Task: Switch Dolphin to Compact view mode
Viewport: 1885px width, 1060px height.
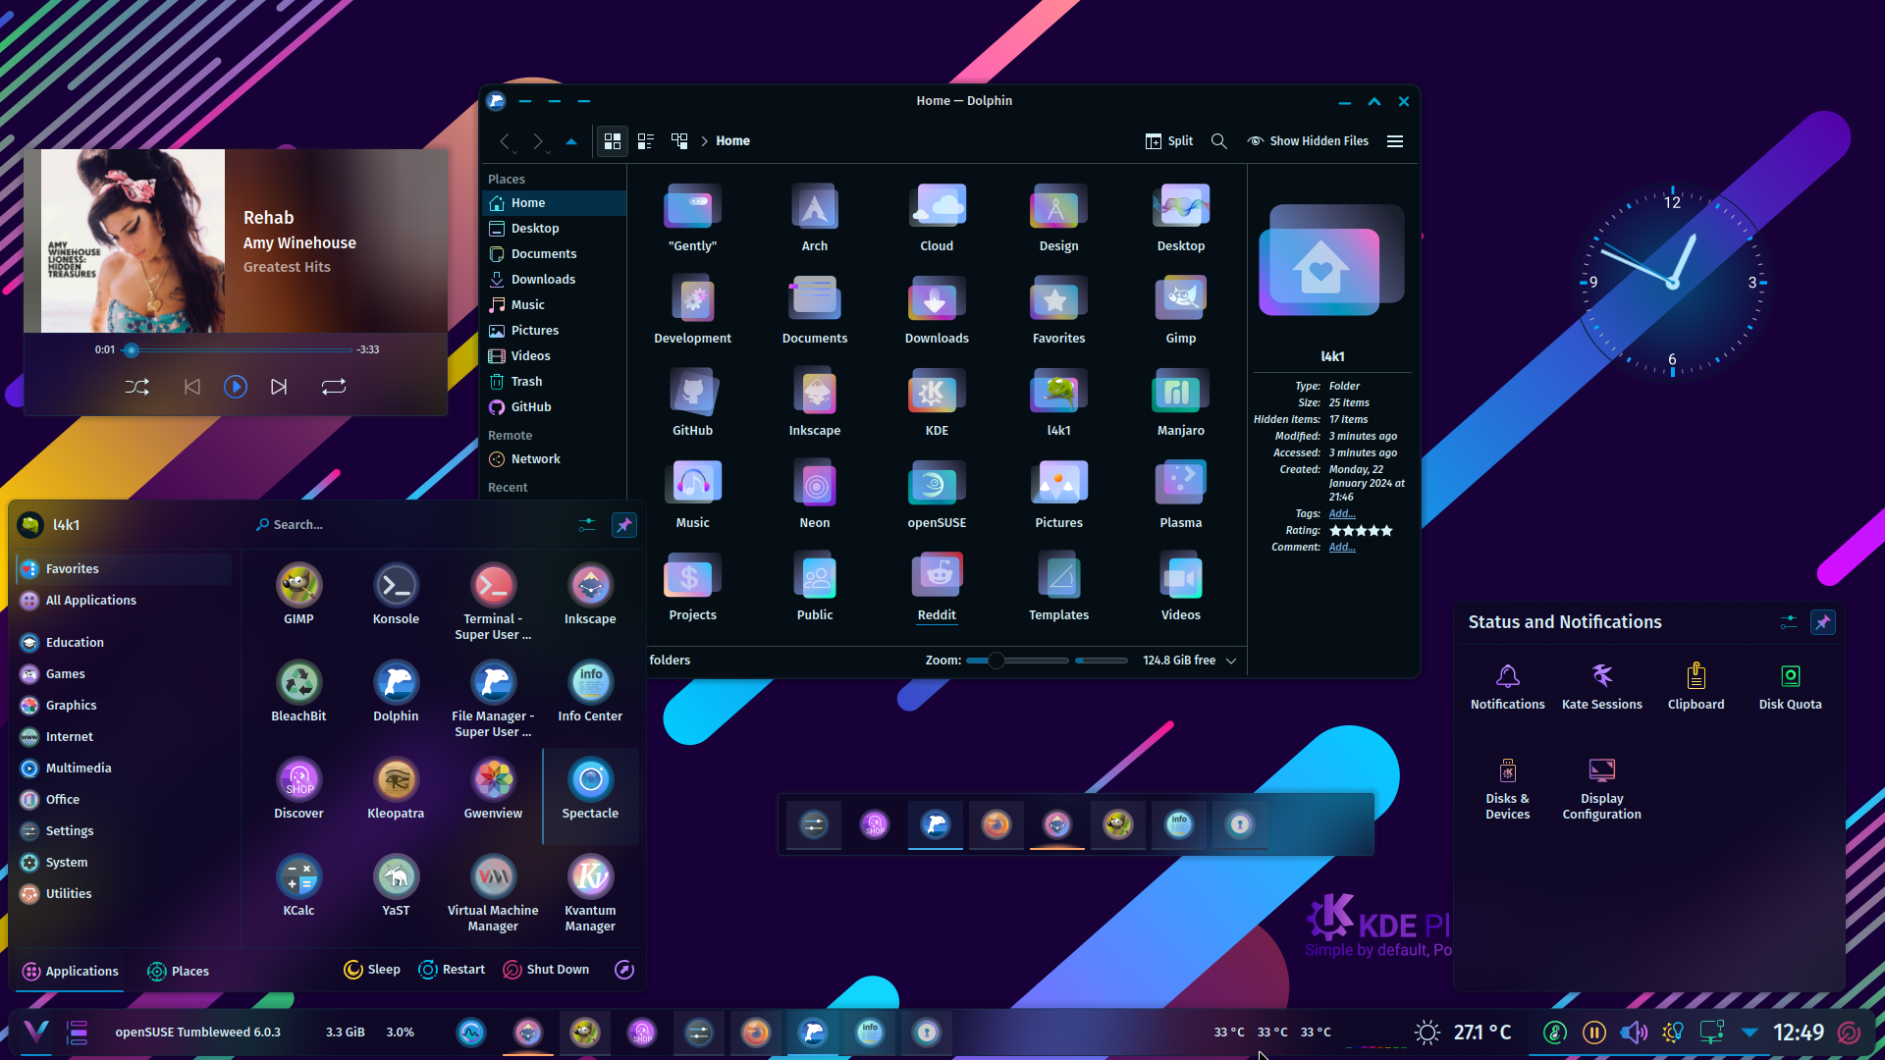Action: 646,141
